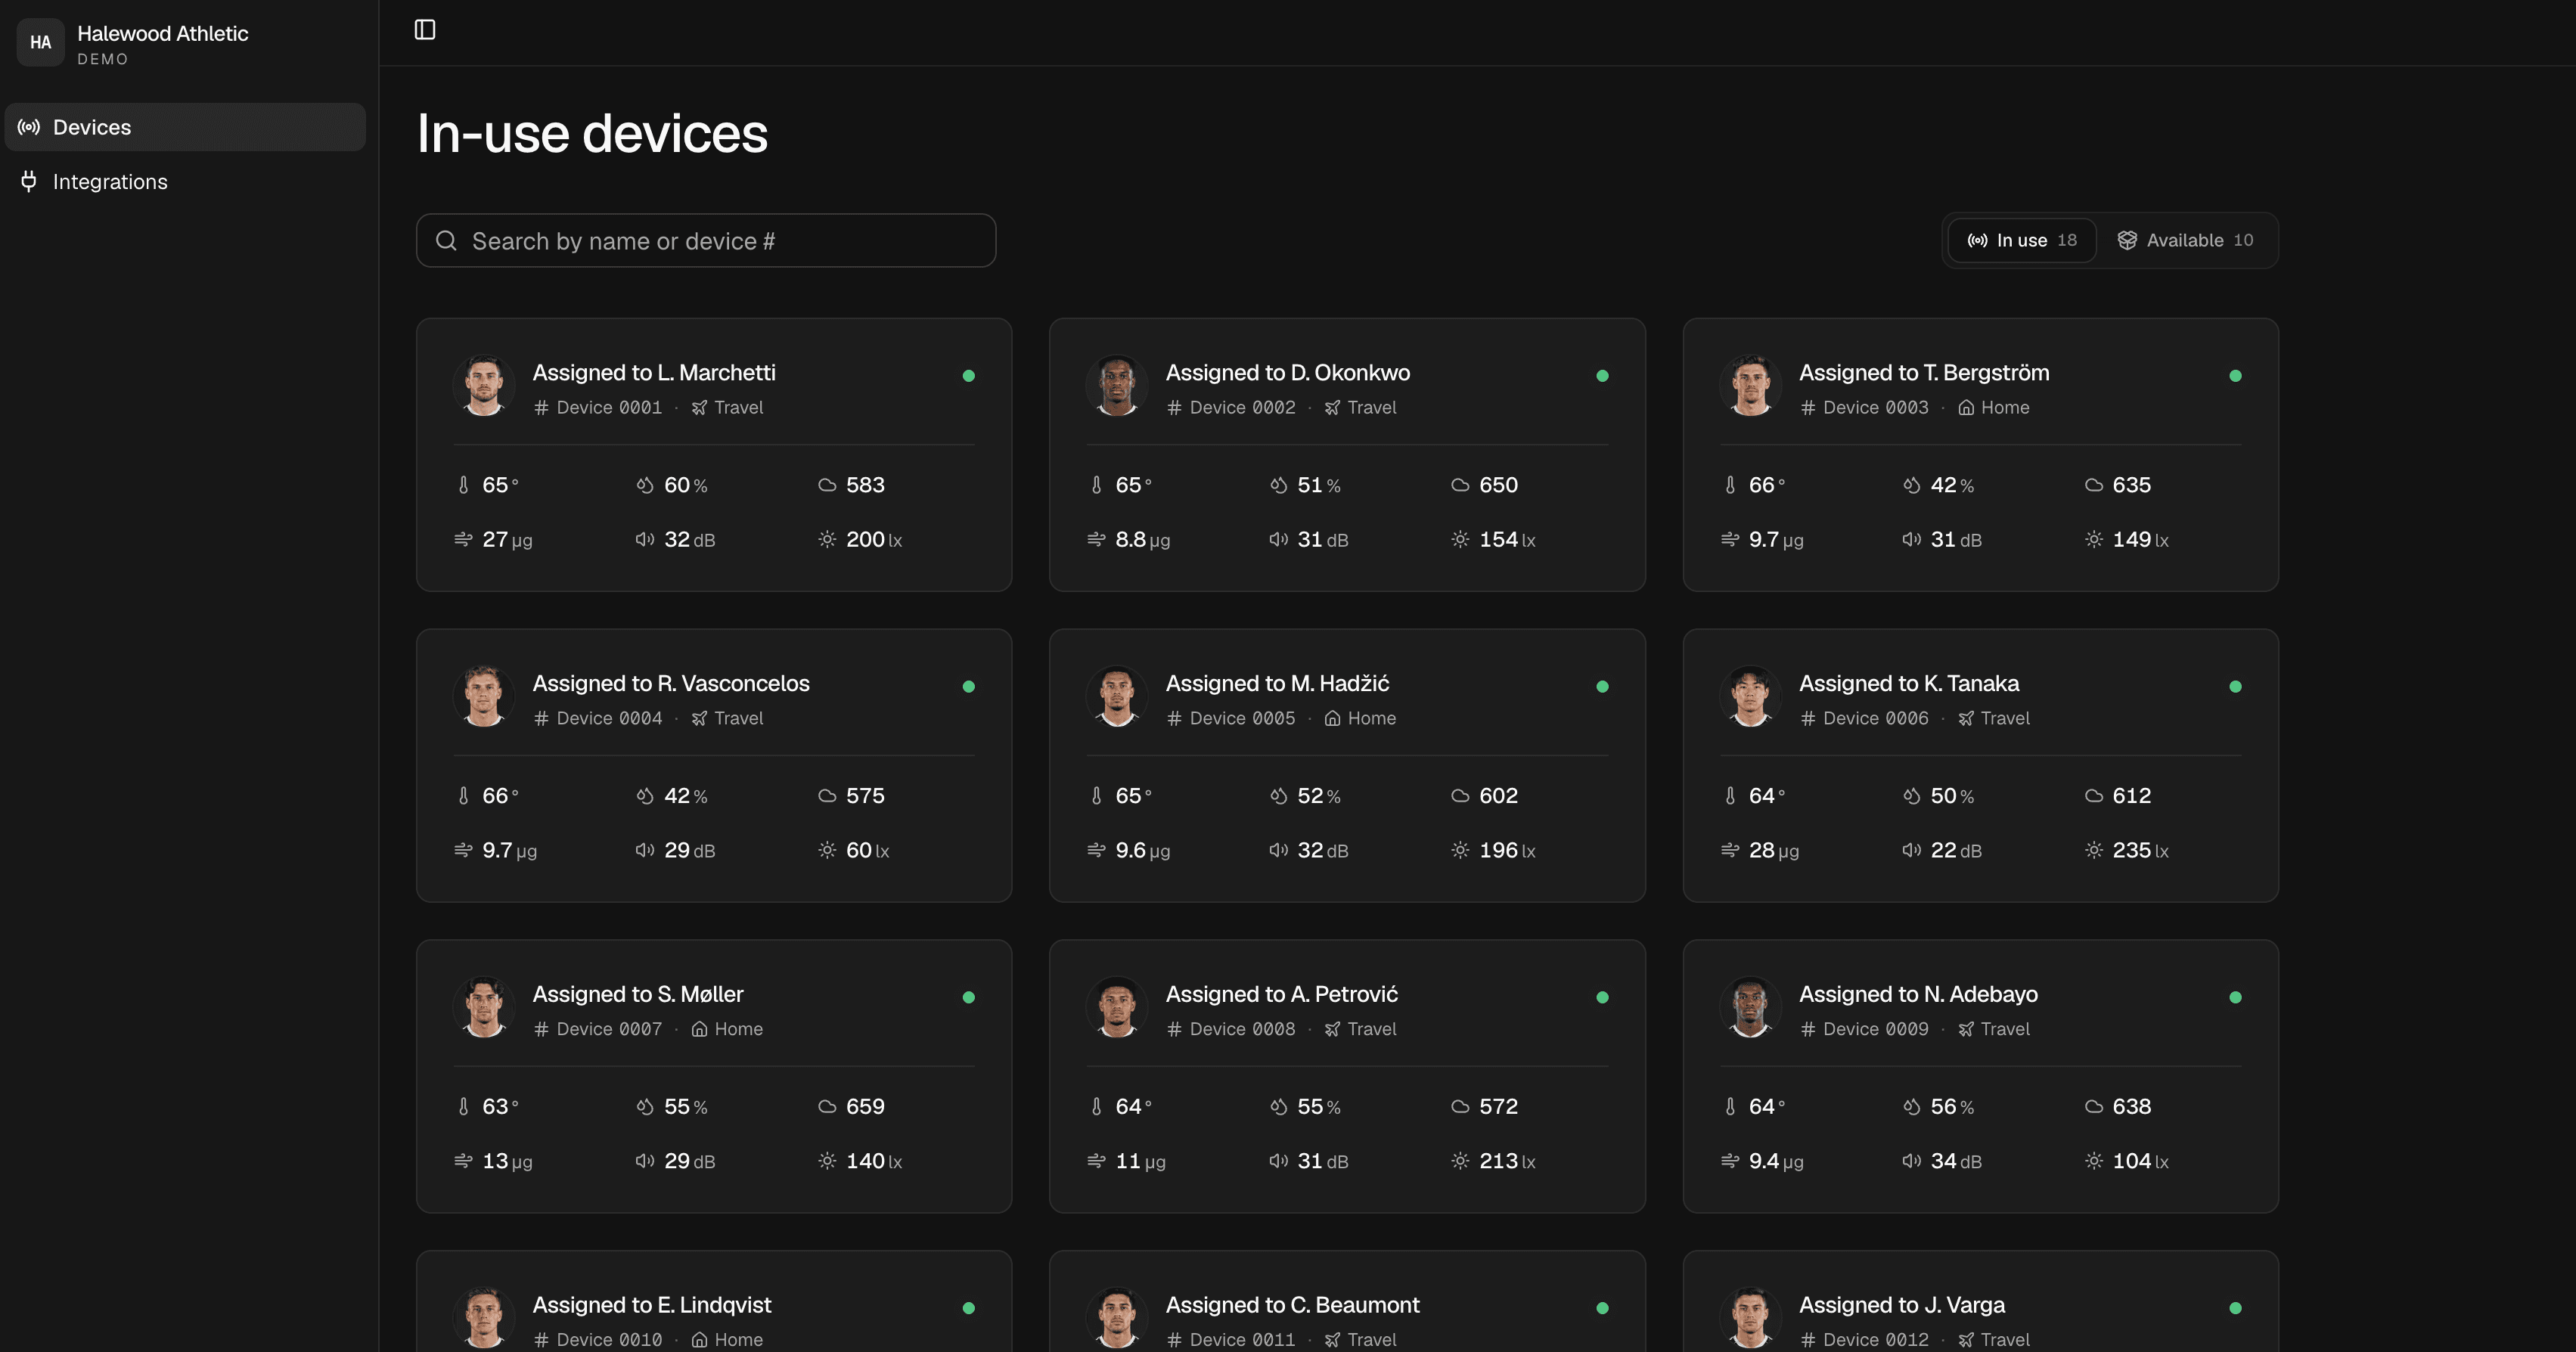The width and height of the screenshot is (2576, 1352).
Task: Open T. Bergström's avatar thumbnail
Action: click(x=1750, y=386)
